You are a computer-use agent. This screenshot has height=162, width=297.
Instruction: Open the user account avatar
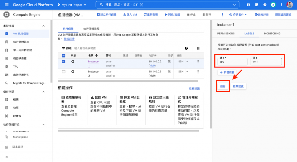pyautogui.click(x=289, y=5)
